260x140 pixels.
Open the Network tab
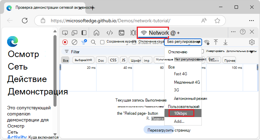coord(153,33)
